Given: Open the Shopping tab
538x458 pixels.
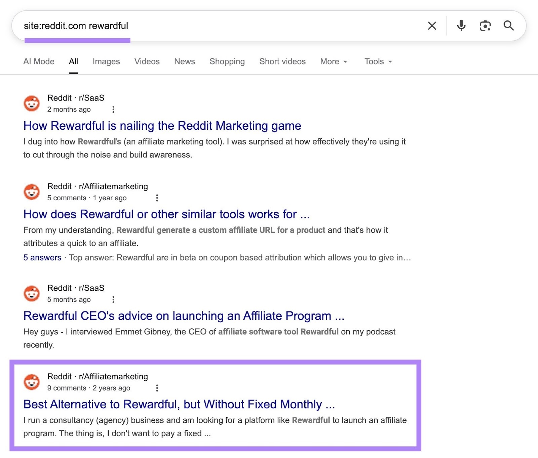Looking at the screenshot, I should pyautogui.click(x=227, y=61).
